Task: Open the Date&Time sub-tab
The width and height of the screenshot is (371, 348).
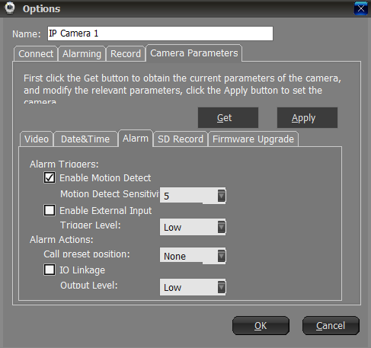Action: coord(85,139)
